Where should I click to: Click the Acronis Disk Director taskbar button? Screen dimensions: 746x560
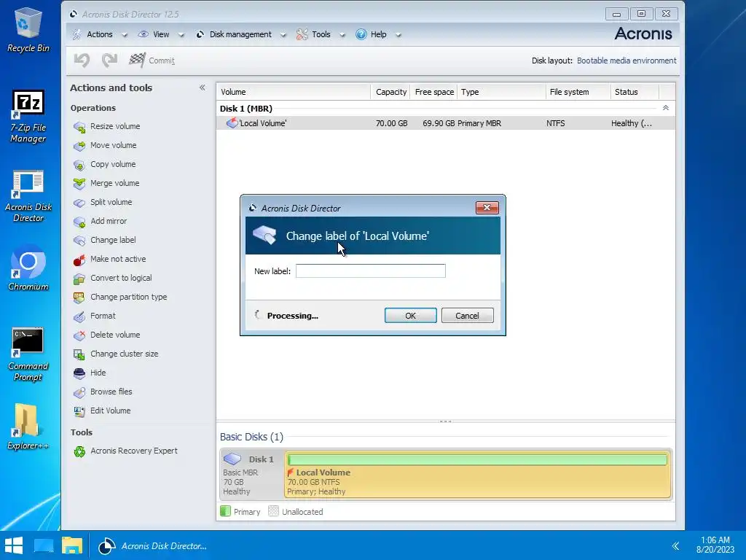point(153,545)
